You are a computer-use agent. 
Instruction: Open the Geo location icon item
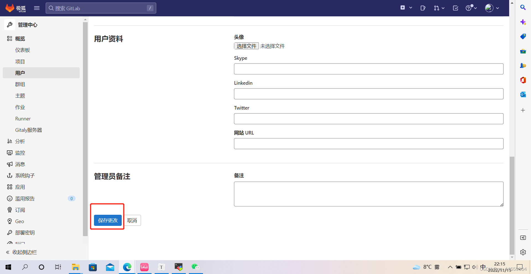pos(41,221)
